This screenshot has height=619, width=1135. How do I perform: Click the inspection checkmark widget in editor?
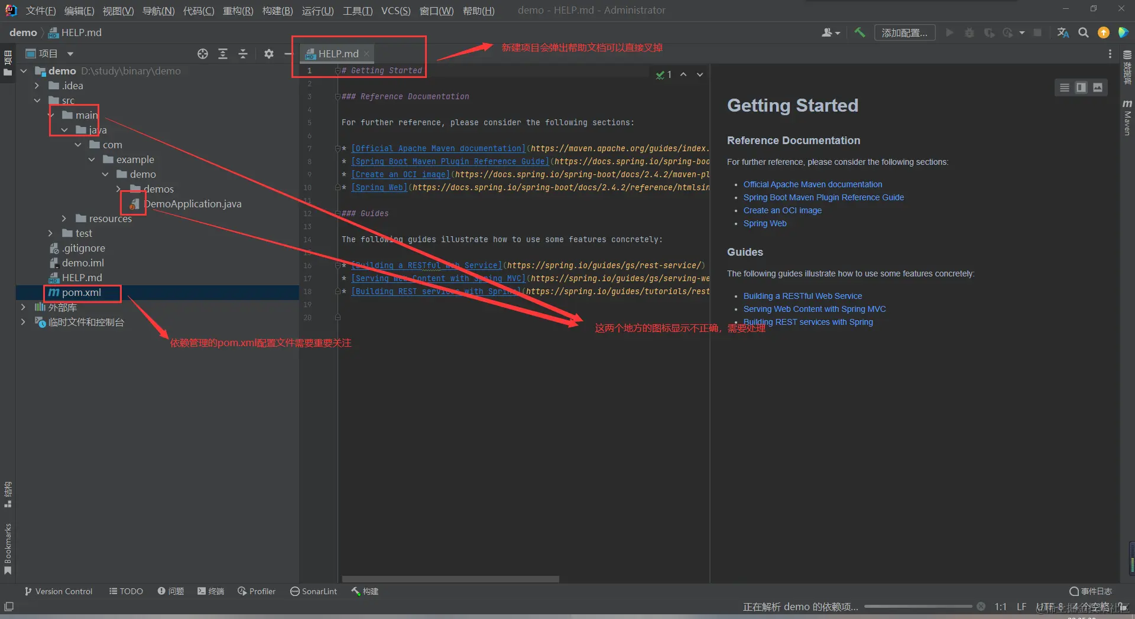coord(663,75)
